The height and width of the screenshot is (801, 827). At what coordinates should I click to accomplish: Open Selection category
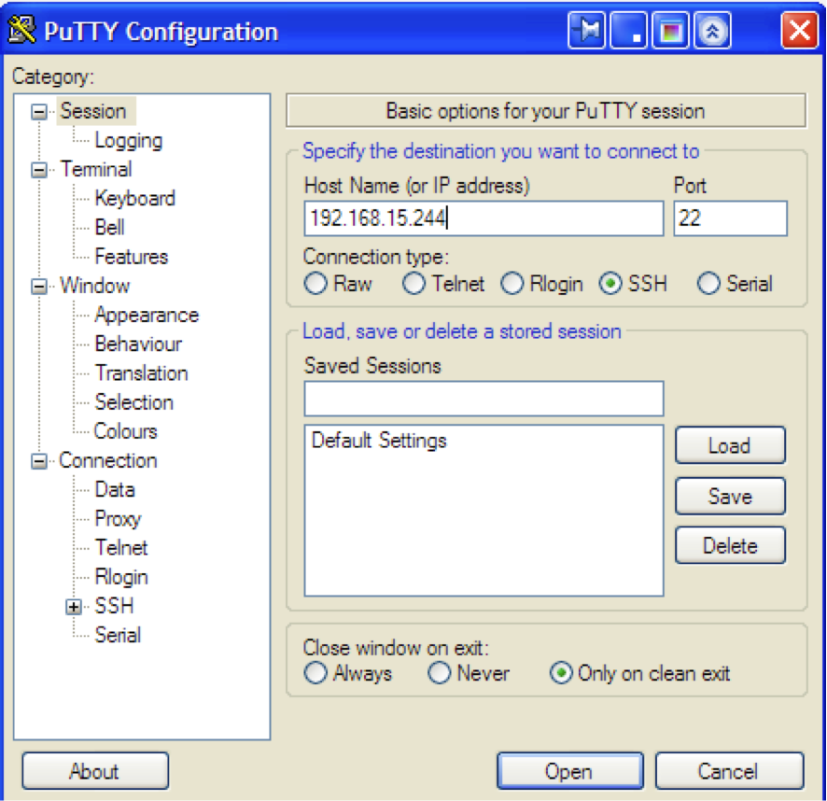(134, 402)
